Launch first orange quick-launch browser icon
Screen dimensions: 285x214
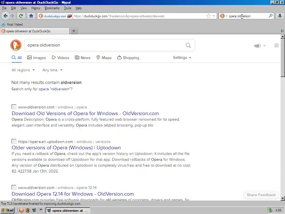pos(21,210)
